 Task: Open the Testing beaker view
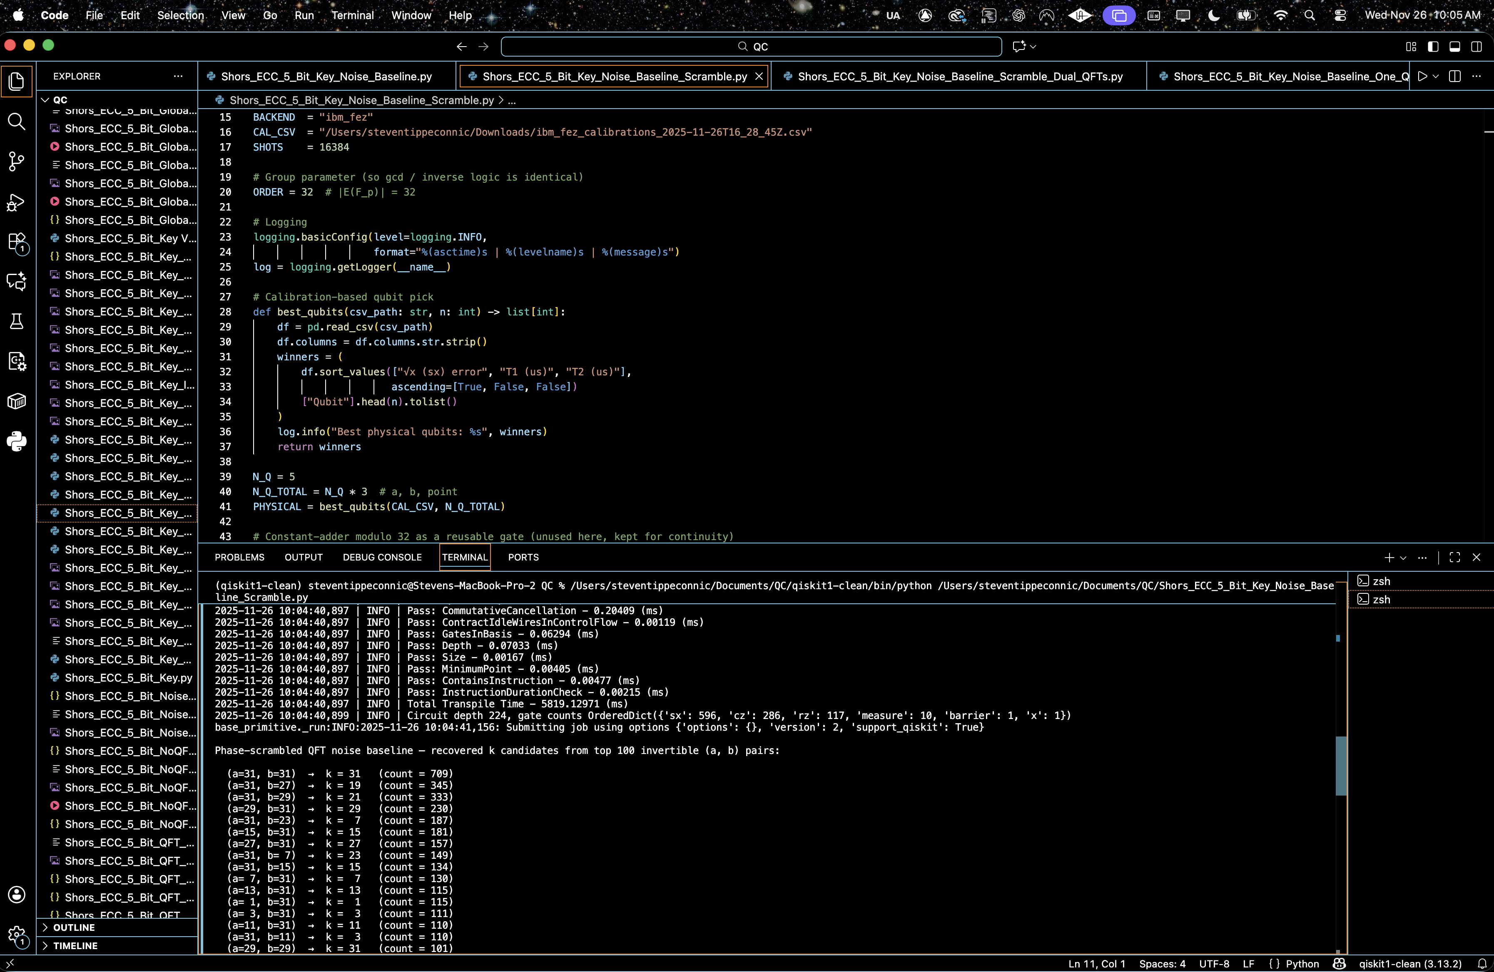(x=17, y=322)
